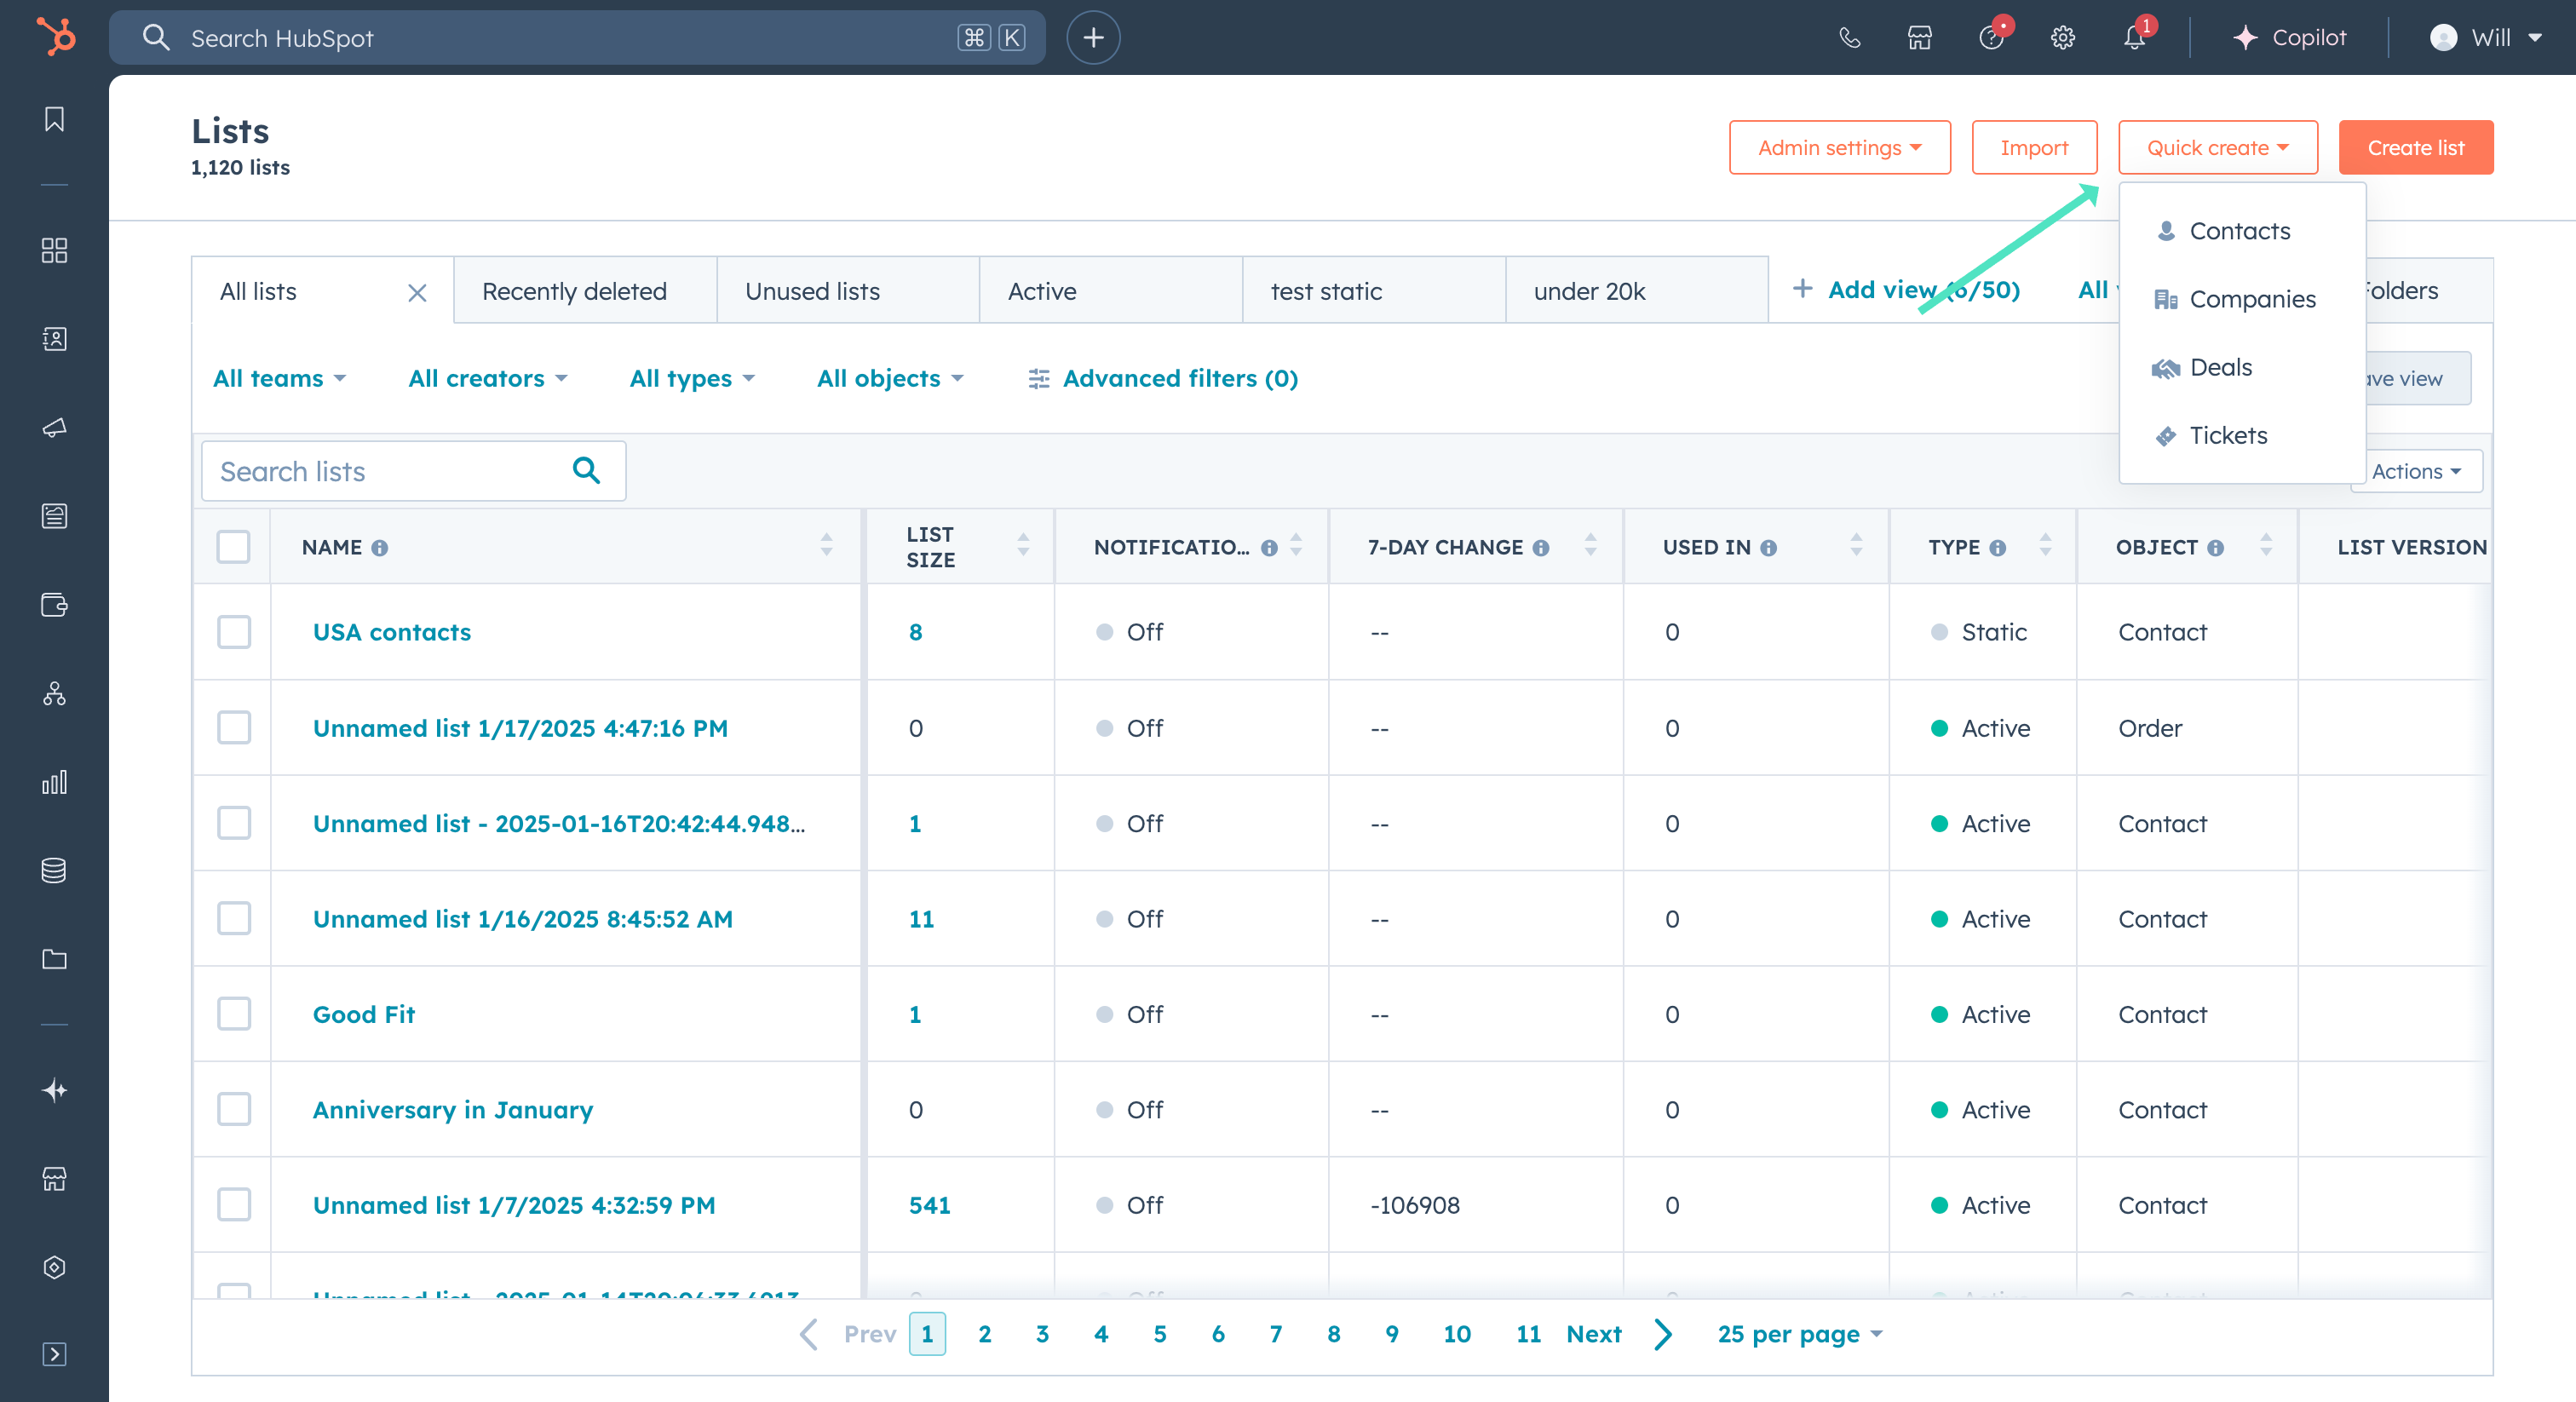
Task: Check the Unnamed list 2025-01-16T20:42:44 checkbox
Action: click(233, 823)
